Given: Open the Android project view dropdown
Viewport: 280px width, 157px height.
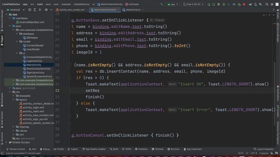Looking at the screenshot, I should click(x=16, y=10).
